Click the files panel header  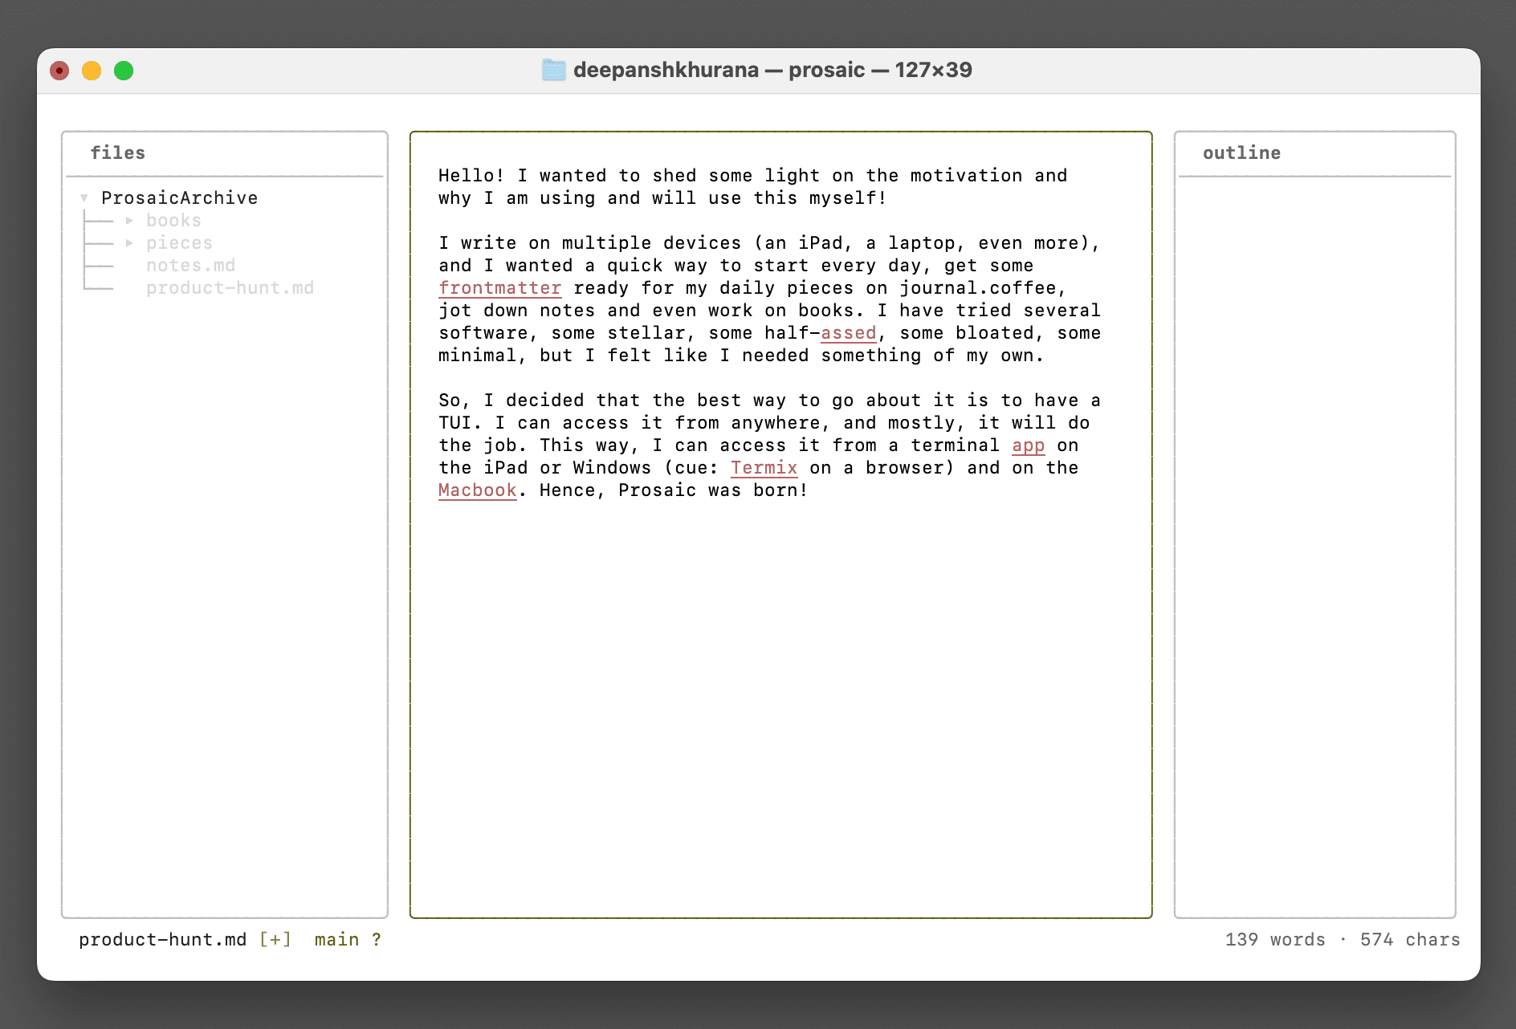tap(119, 153)
